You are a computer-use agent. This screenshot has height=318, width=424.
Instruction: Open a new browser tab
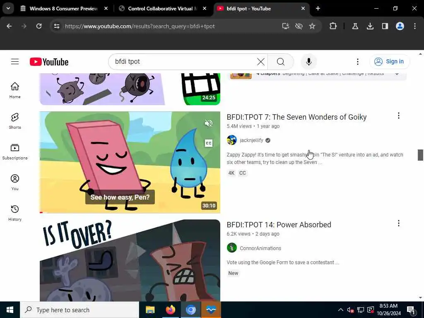[x=318, y=9]
